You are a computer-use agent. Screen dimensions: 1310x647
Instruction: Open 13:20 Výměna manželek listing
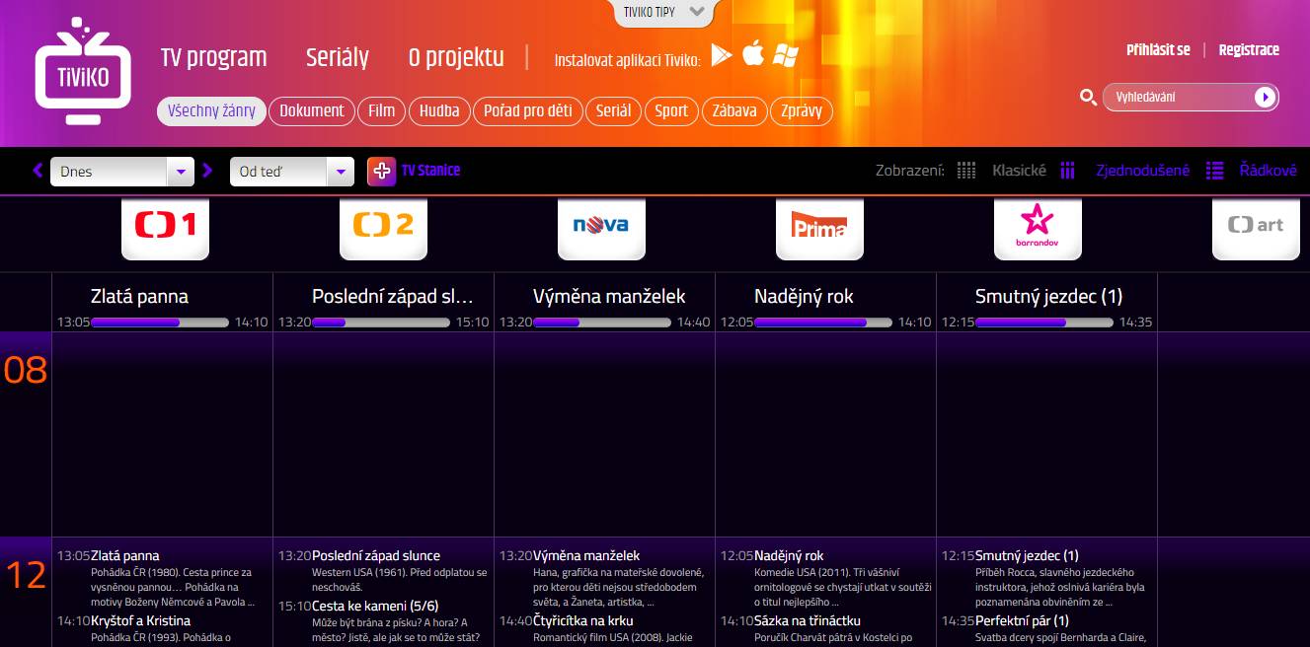point(586,555)
